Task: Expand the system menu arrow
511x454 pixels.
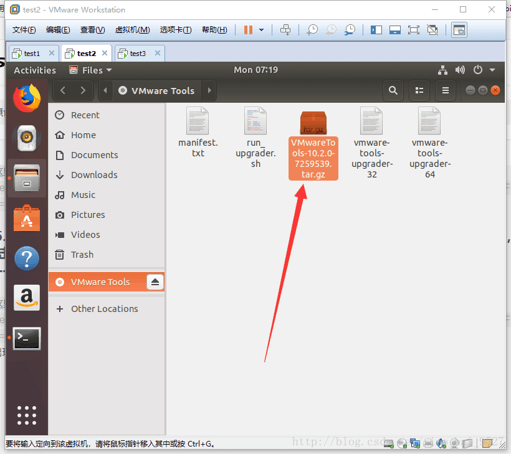Action: click(x=492, y=70)
